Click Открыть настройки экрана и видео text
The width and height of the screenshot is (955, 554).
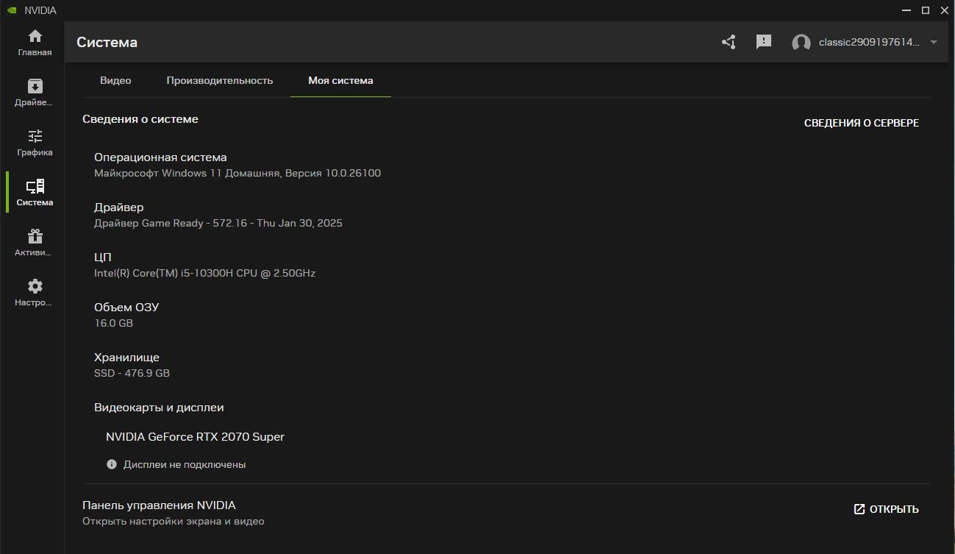[x=174, y=522]
